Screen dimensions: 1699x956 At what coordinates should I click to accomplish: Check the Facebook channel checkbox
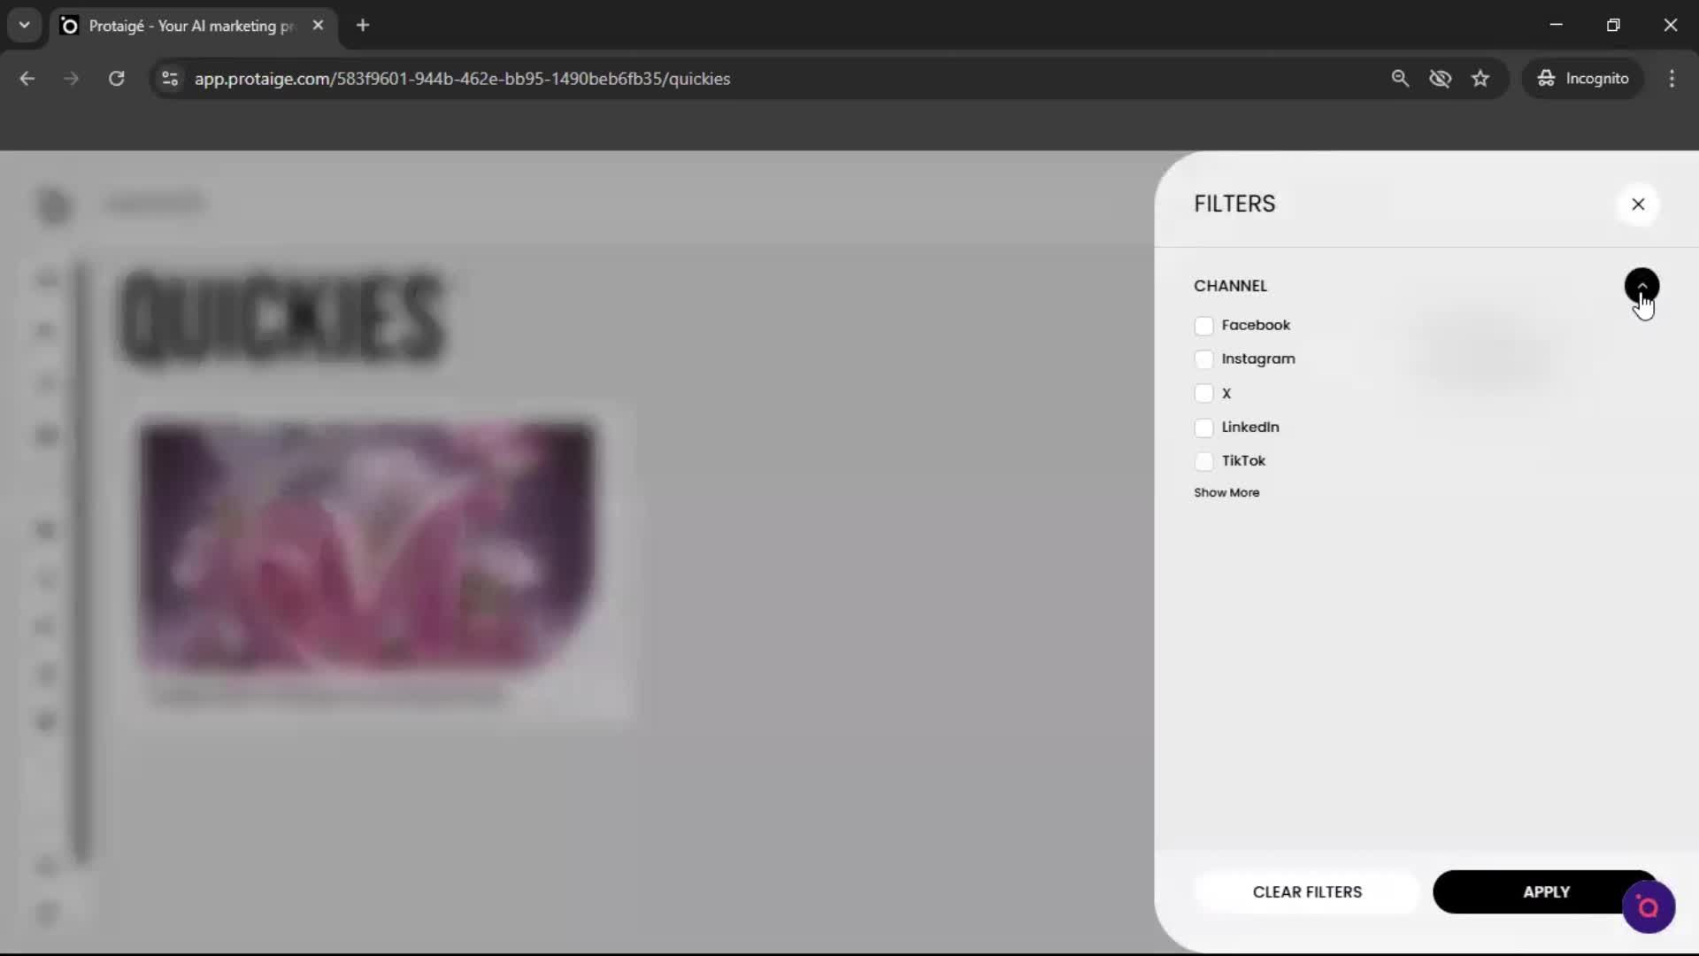pyautogui.click(x=1205, y=326)
